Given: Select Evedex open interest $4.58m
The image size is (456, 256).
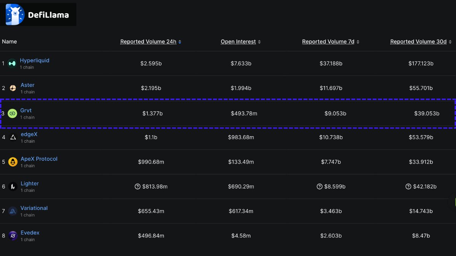Looking at the screenshot, I should click(241, 236).
